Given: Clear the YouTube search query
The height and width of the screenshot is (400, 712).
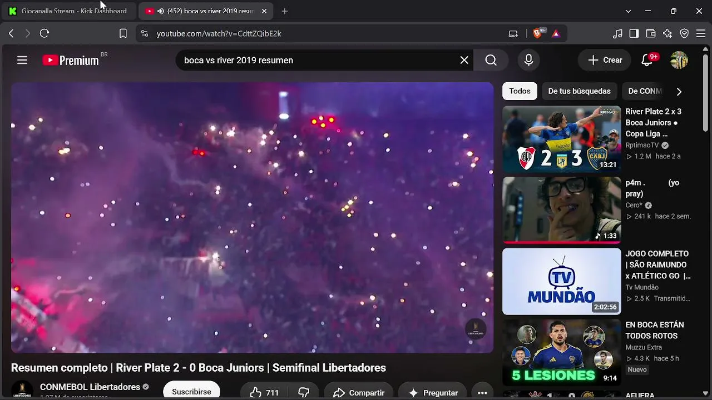Looking at the screenshot, I should pyautogui.click(x=464, y=60).
